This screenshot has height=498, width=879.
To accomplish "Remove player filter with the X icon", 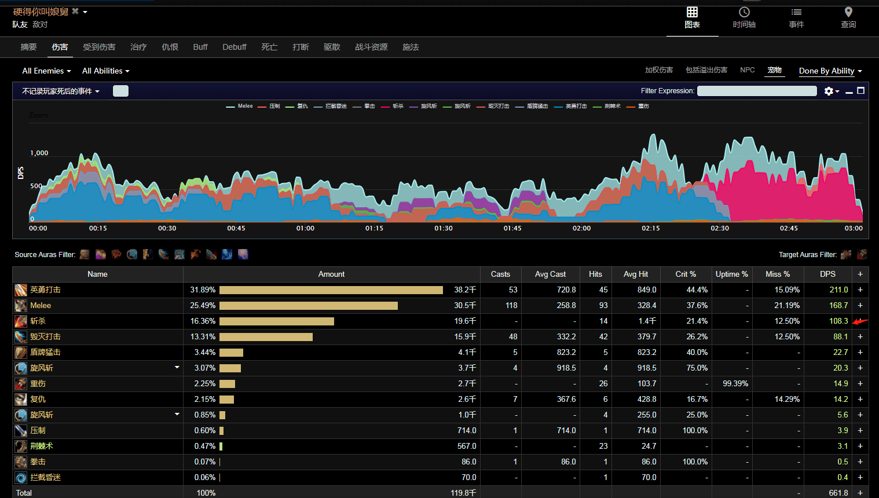I will (x=75, y=11).
